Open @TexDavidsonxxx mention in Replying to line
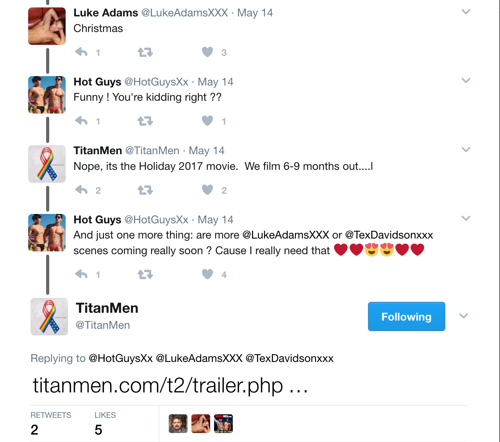The height and width of the screenshot is (442, 500). [x=289, y=358]
